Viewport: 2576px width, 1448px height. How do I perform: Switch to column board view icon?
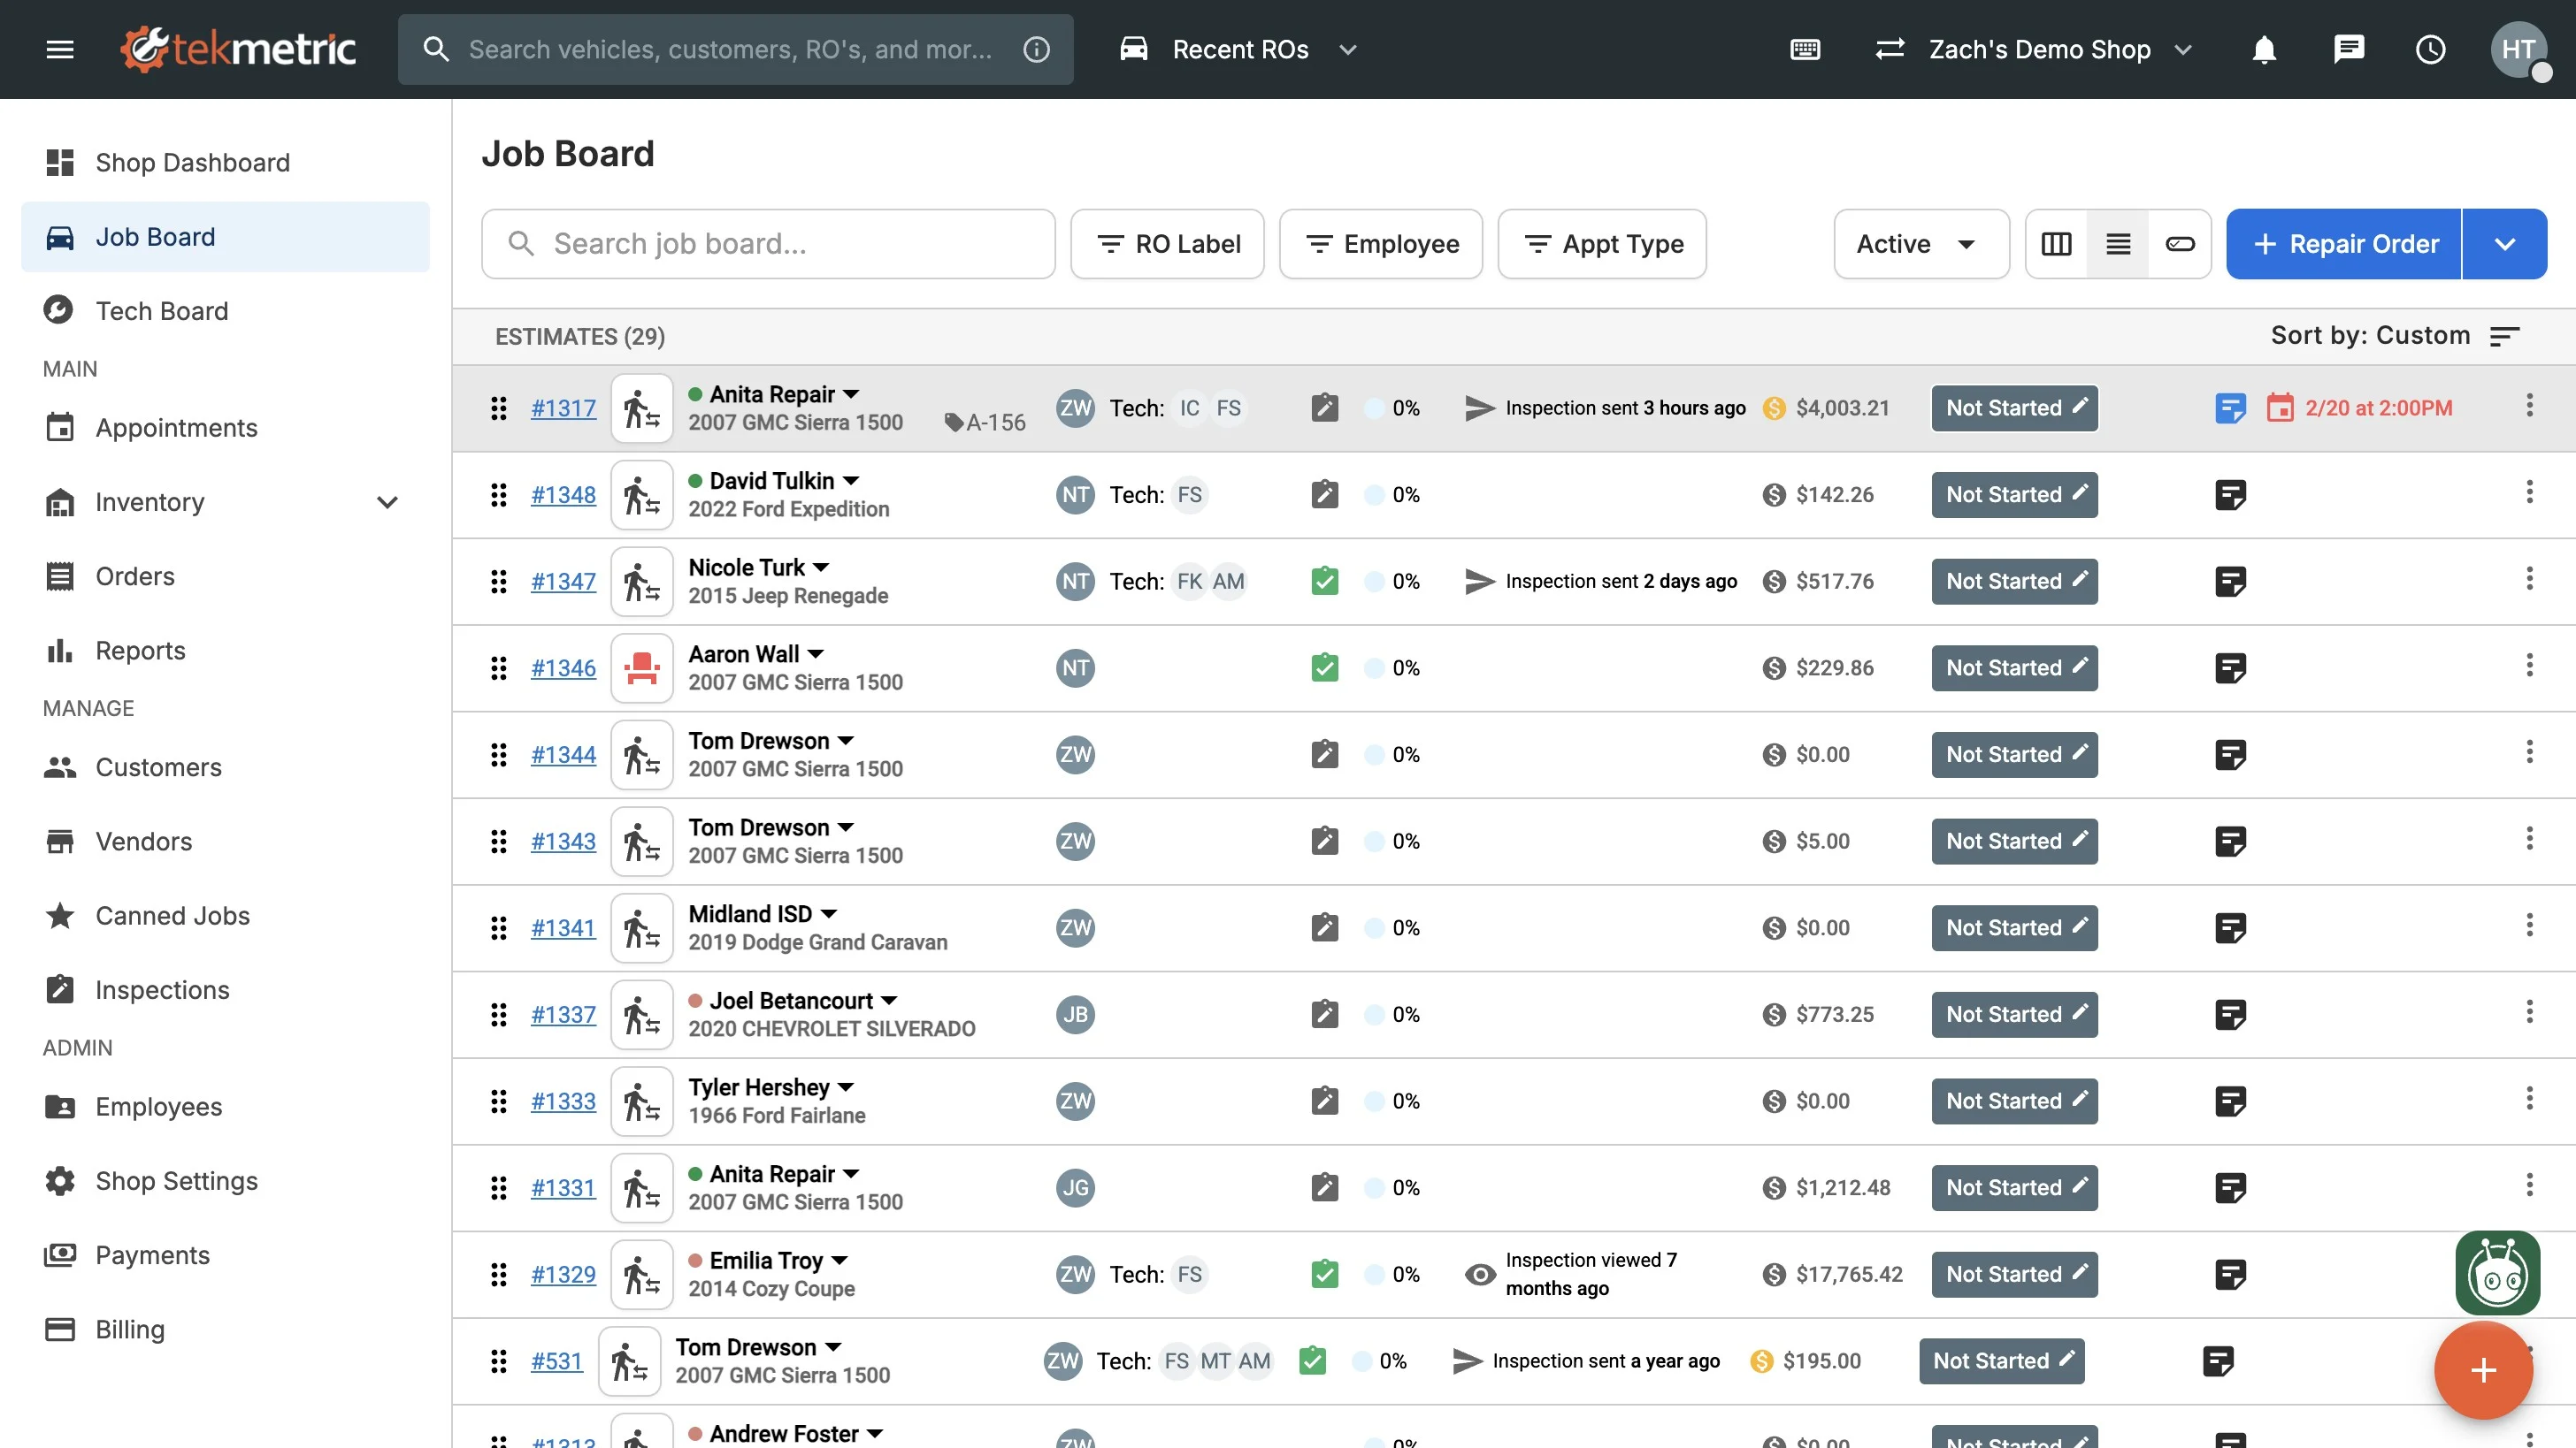point(2056,244)
